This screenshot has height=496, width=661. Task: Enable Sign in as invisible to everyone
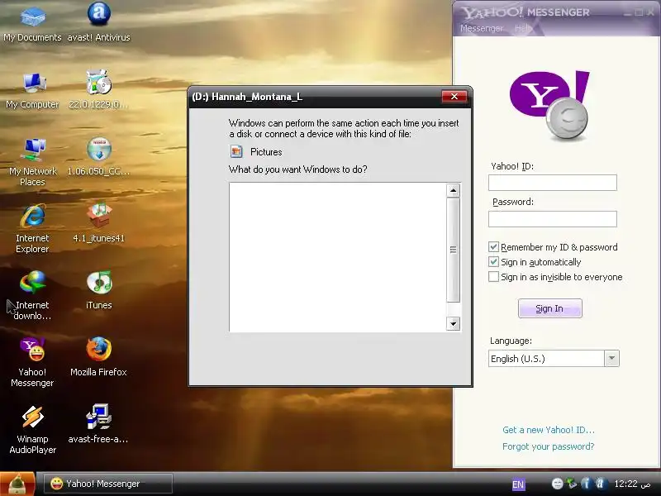pos(493,277)
